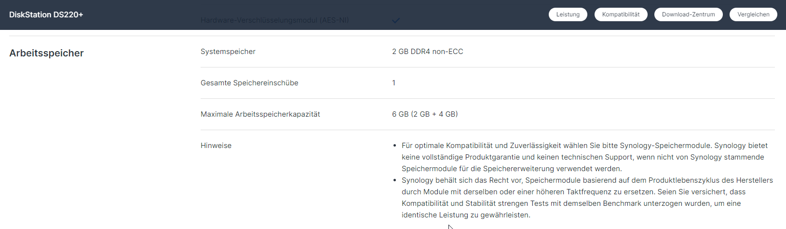
Task: Click the Hinweise label
Action: pos(216,146)
